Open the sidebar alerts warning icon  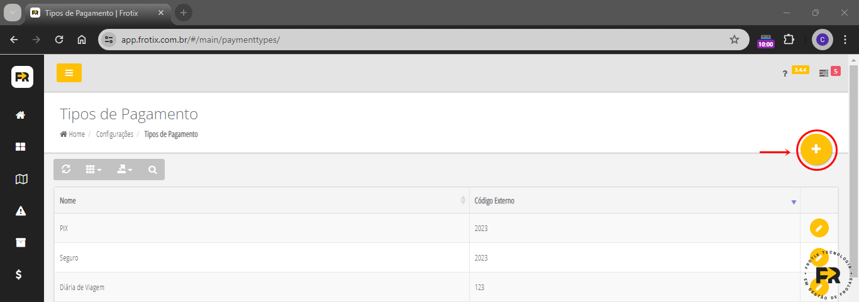[x=21, y=211]
